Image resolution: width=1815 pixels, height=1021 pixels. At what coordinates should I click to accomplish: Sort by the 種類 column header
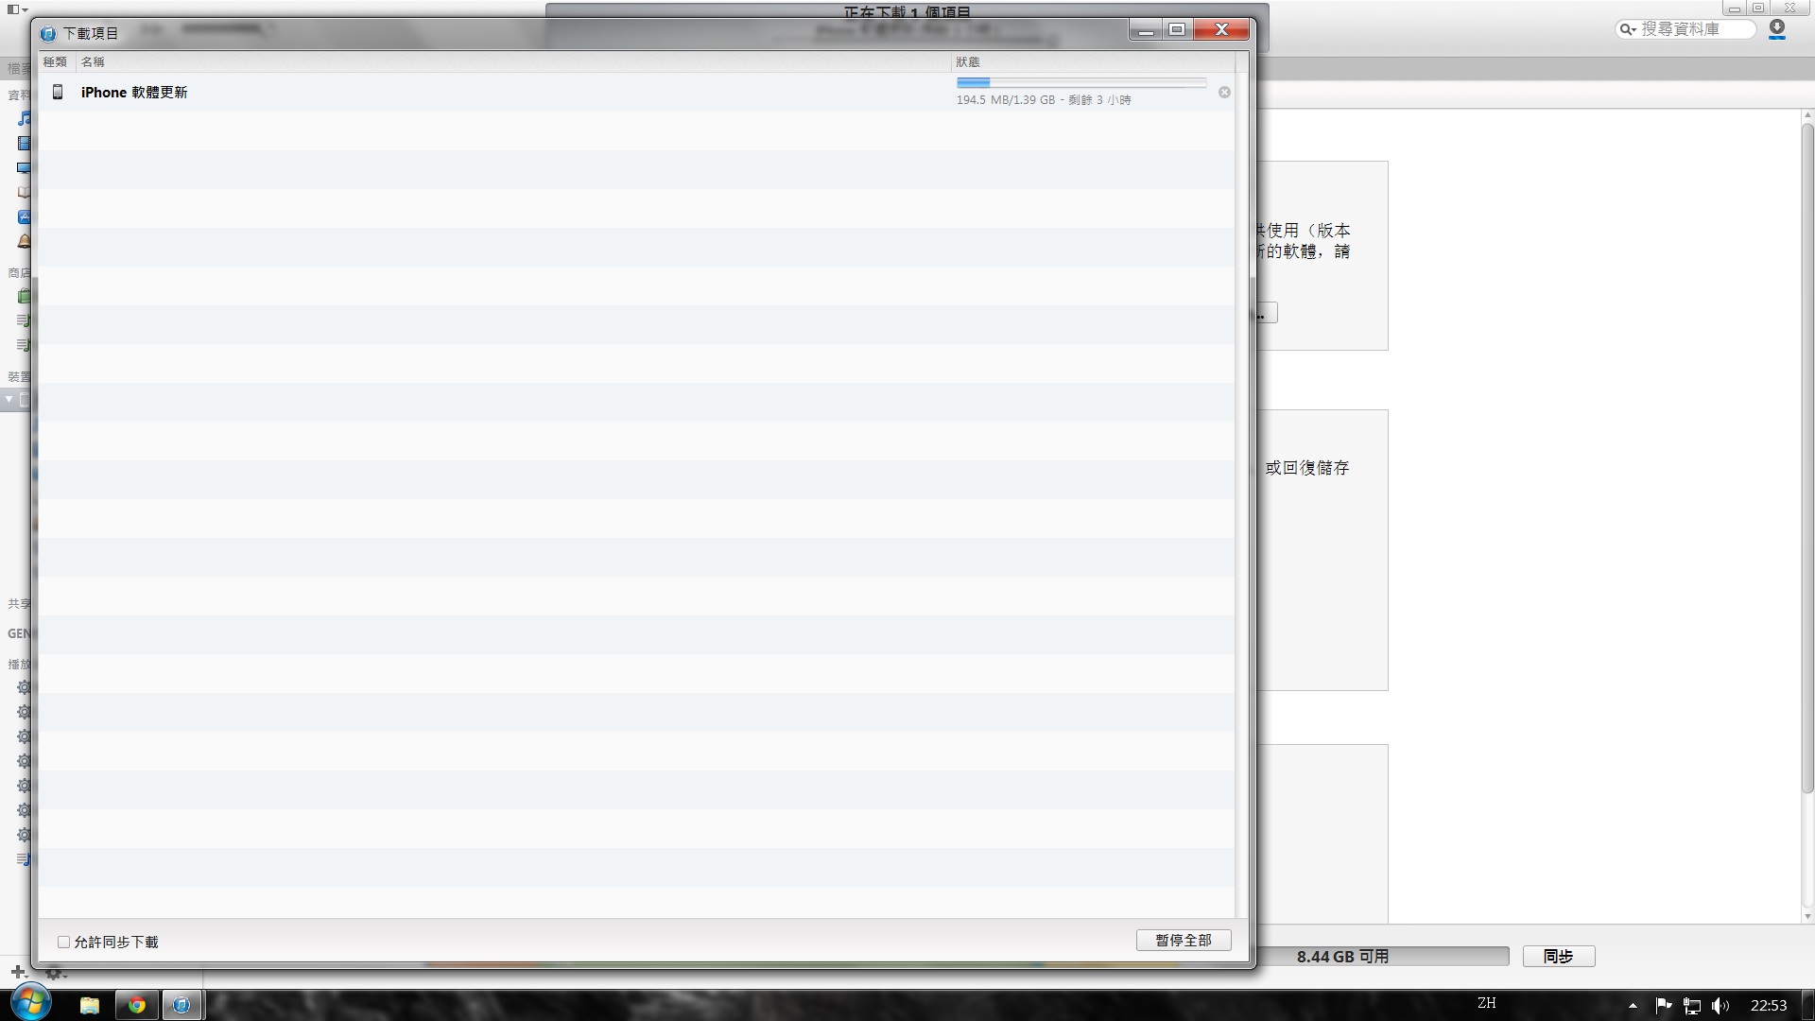tap(56, 61)
